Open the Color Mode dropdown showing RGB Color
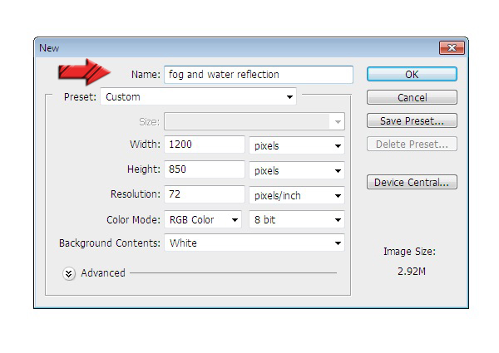This screenshot has width=499, height=353. (x=202, y=220)
